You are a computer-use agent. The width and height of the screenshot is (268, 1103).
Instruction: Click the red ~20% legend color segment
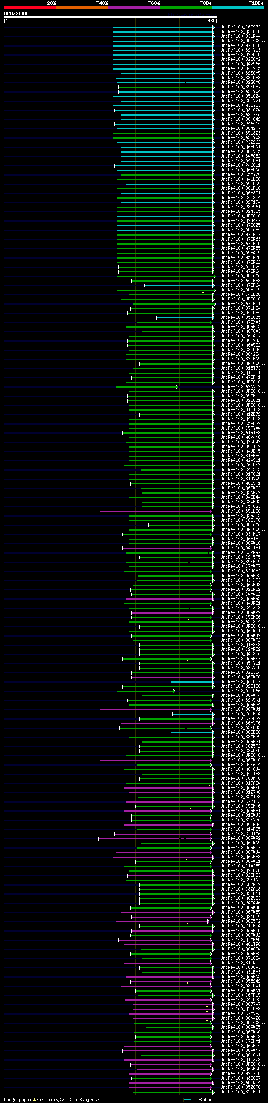(30, 8)
